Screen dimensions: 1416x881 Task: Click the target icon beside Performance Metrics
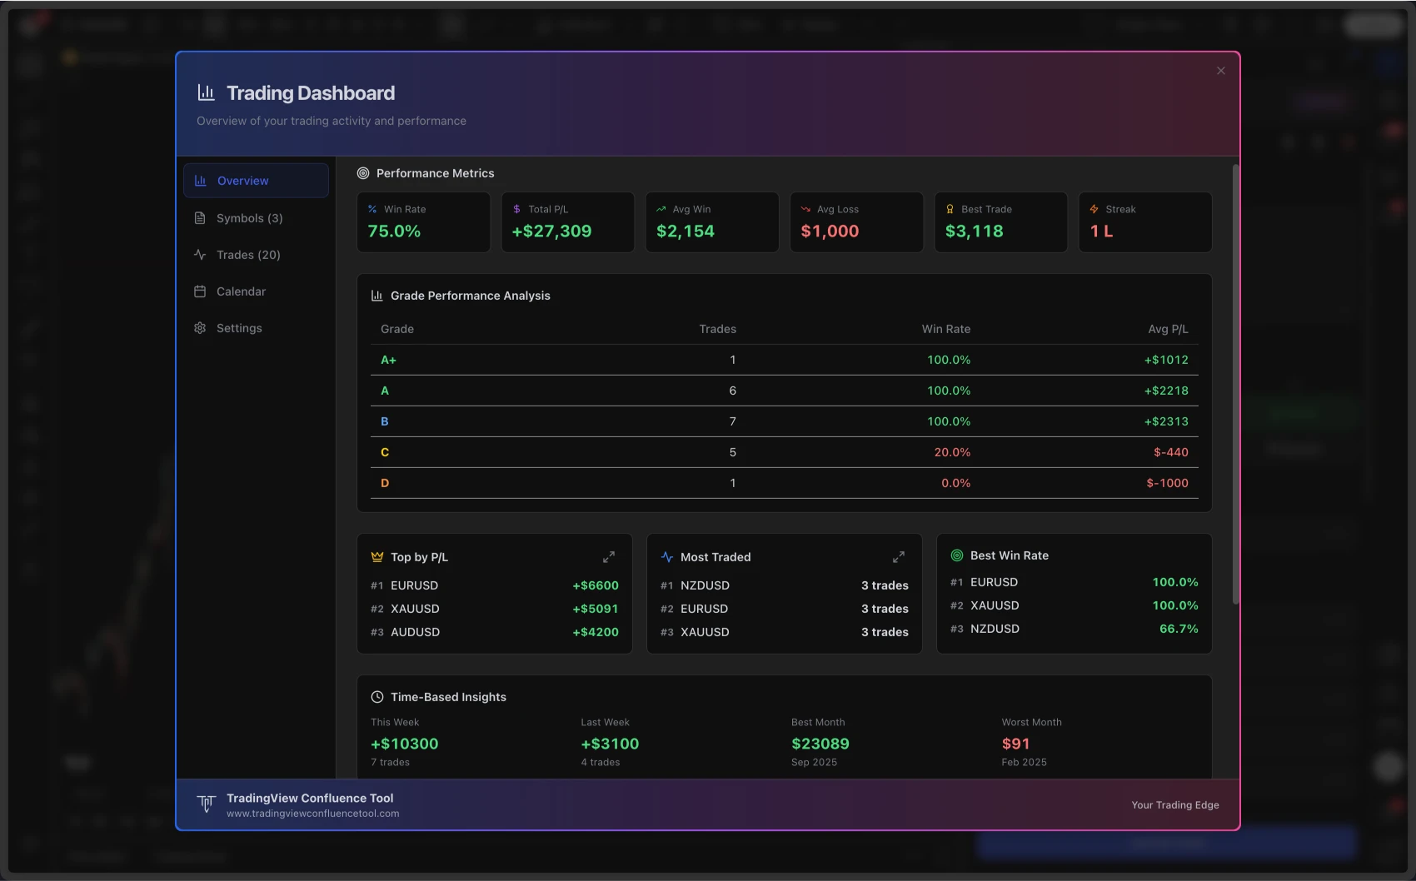pos(363,173)
